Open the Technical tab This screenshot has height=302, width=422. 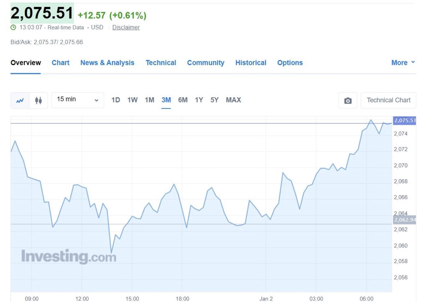[x=161, y=63]
